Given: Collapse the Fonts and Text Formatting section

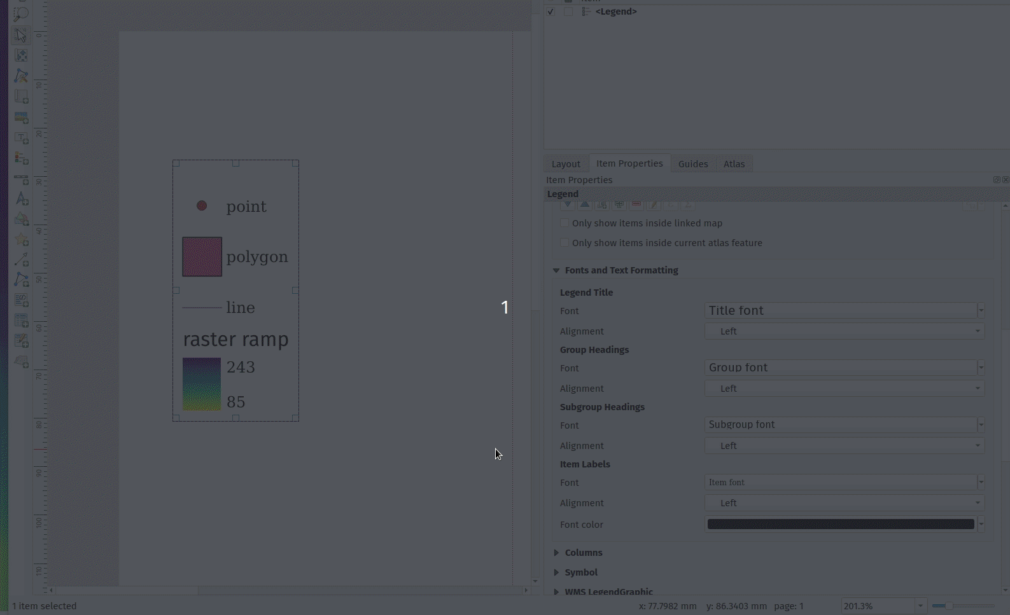Looking at the screenshot, I should pyautogui.click(x=556, y=270).
